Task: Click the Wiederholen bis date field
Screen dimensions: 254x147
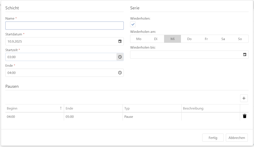Action: click(x=185, y=54)
